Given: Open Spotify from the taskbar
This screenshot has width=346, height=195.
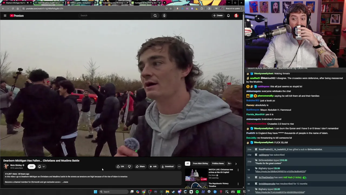Looking at the screenshot, I should [197, 192].
